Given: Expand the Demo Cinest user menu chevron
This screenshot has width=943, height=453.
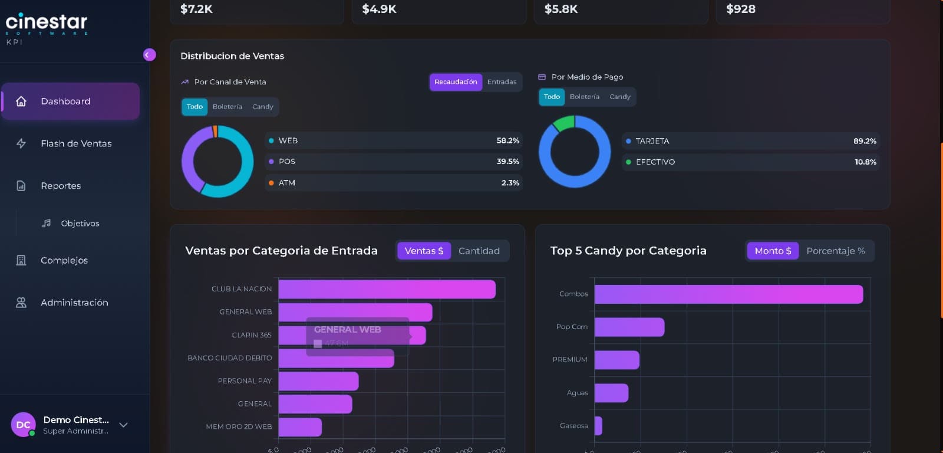Looking at the screenshot, I should point(123,425).
